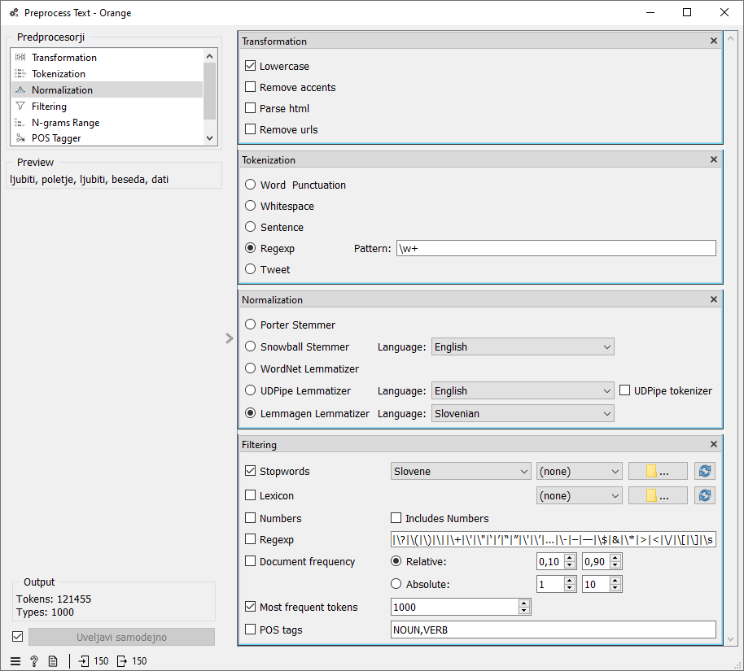This screenshot has width=744, height=671.
Task: Remove the Normalization panel with its X
Action: (x=714, y=300)
